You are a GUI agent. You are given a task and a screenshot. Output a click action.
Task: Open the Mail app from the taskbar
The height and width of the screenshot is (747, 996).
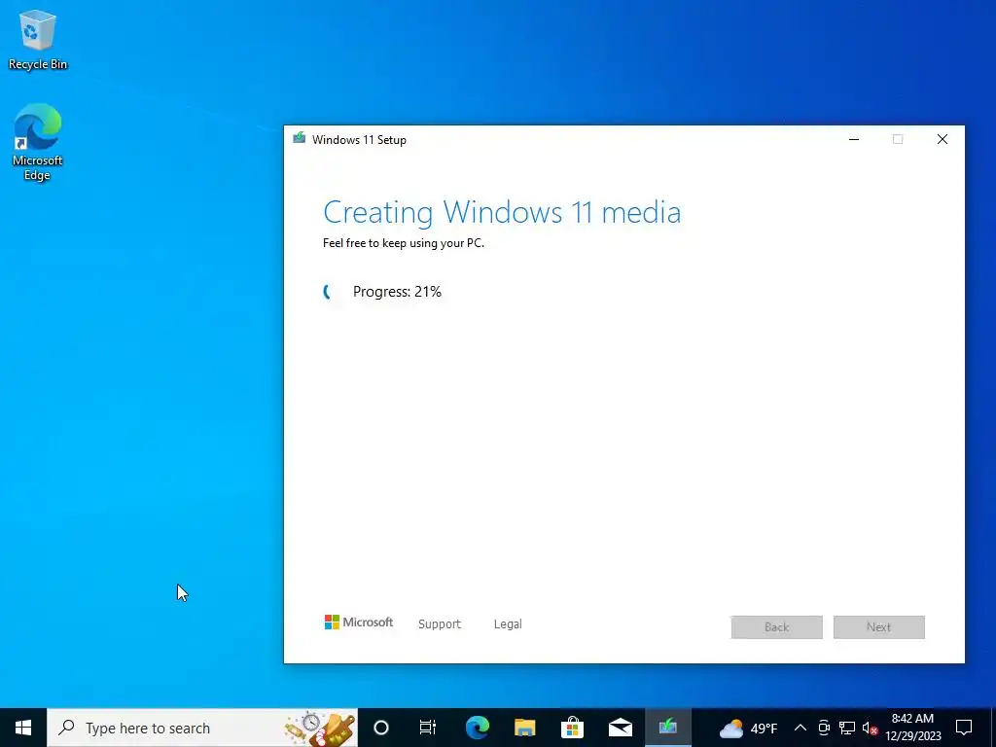click(x=620, y=728)
